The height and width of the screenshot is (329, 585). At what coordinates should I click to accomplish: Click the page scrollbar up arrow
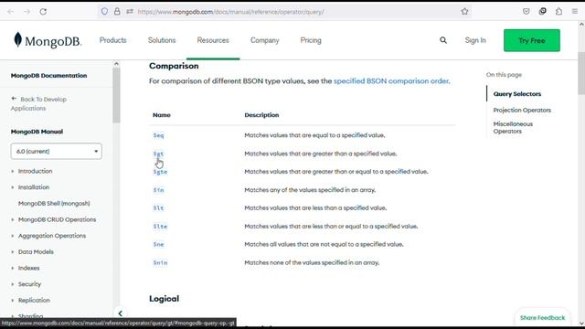click(581, 25)
